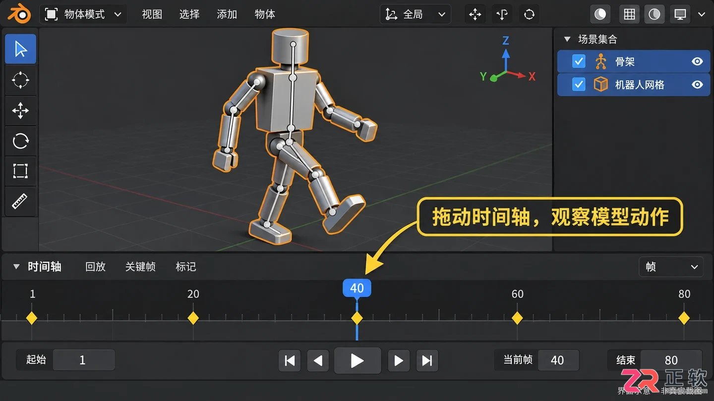714x401 pixels.
Task: Switch to wireframe grid shading icon
Action: (629, 14)
